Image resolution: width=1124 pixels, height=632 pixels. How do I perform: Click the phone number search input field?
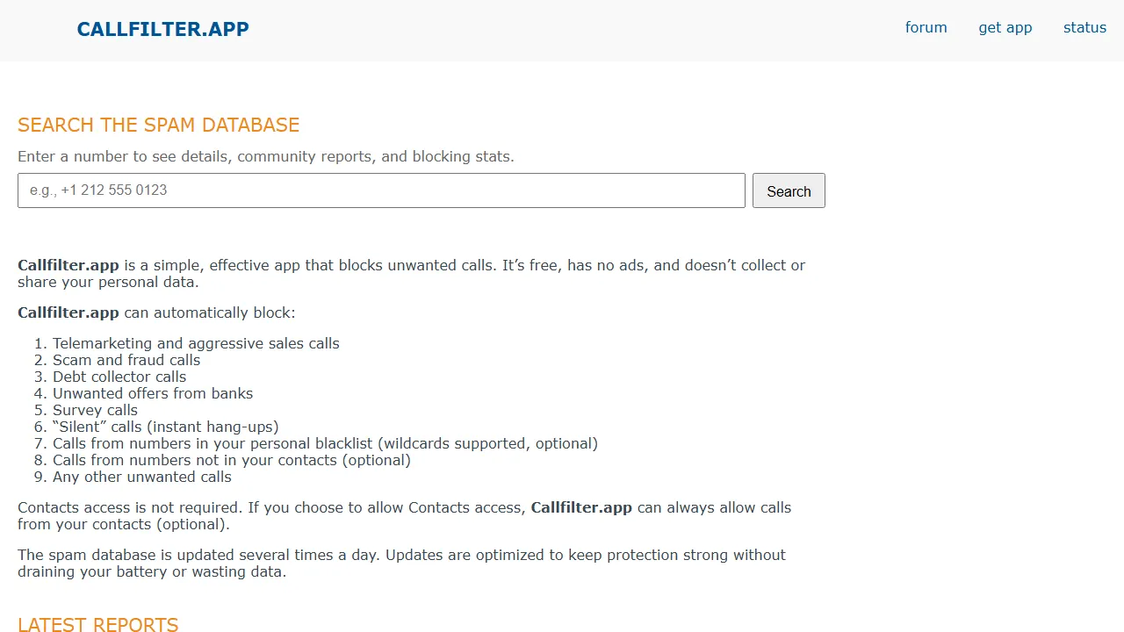(x=380, y=190)
